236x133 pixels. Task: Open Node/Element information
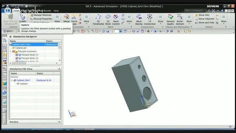(x=180, y=20)
